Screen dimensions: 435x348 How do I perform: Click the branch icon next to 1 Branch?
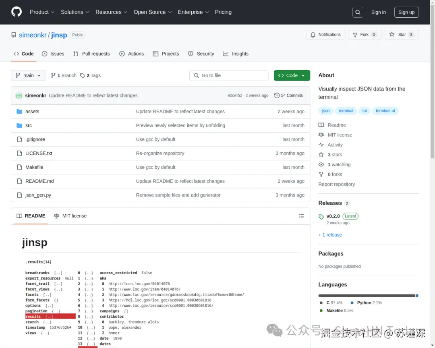pos(53,75)
